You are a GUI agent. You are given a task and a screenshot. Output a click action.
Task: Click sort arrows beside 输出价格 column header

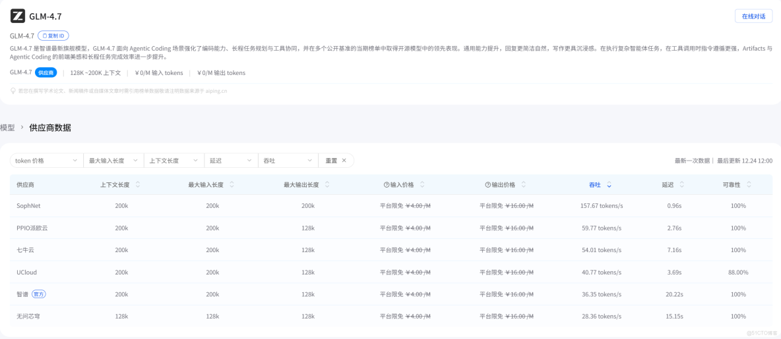pyautogui.click(x=524, y=184)
